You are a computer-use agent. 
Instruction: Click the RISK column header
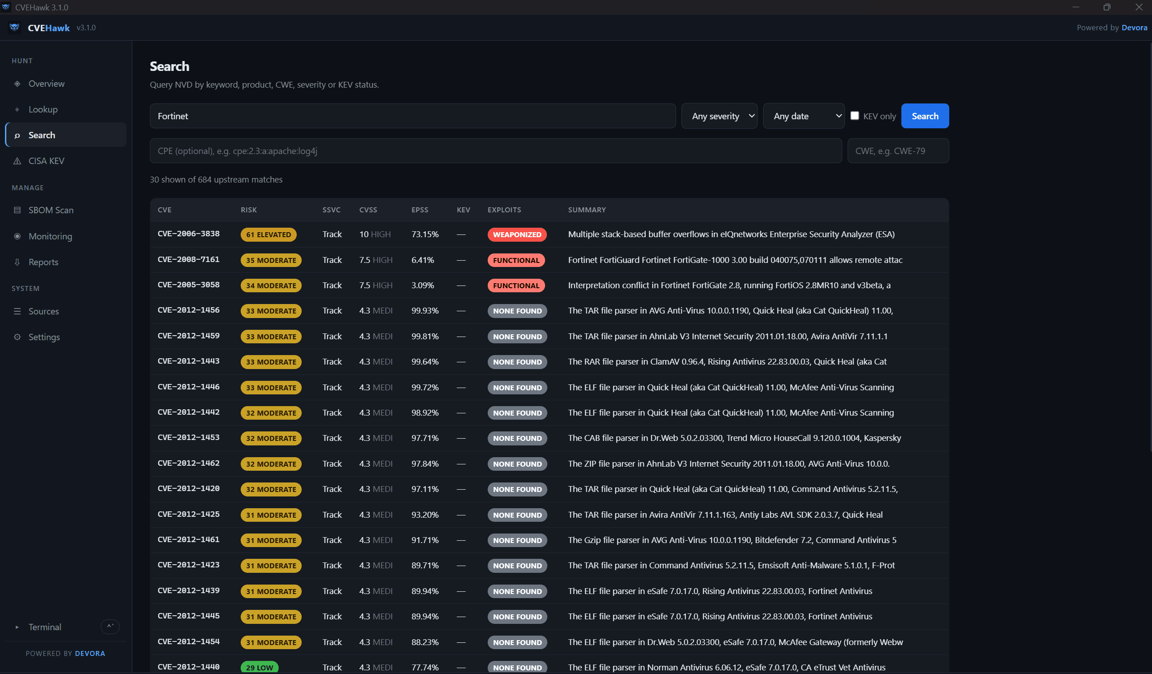coord(249,210)
